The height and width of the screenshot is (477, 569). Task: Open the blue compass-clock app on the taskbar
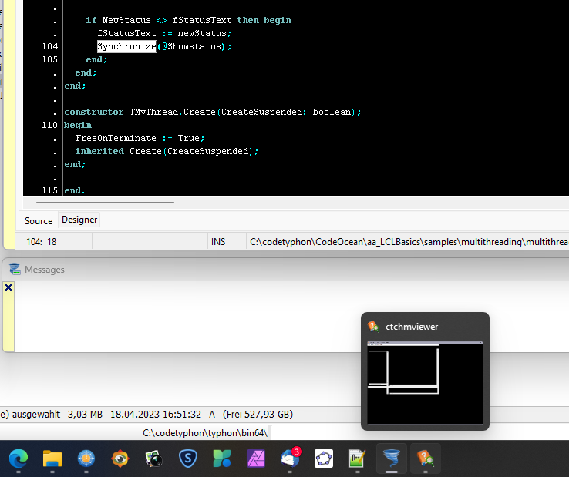click(x=86, y=459)
